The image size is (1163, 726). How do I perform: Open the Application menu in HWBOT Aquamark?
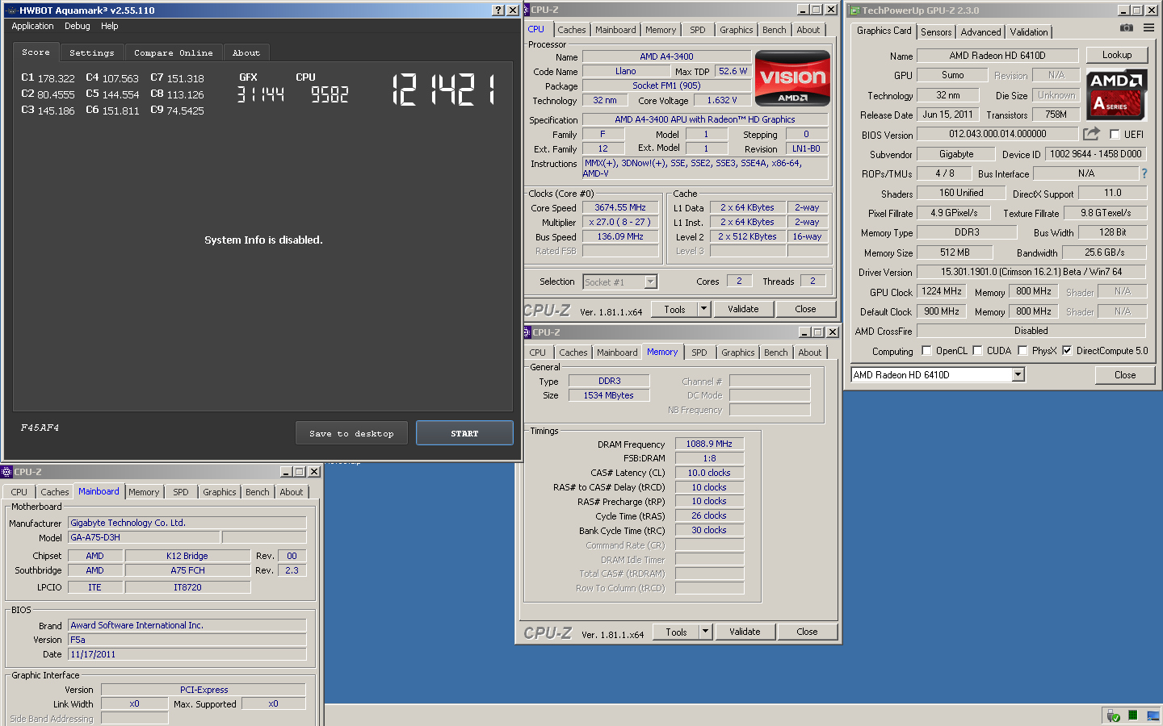click(32, 26)
